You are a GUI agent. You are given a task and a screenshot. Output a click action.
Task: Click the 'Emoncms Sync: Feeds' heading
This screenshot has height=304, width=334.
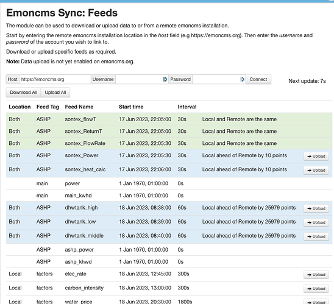pyautogui.click(x=62, y=13)
